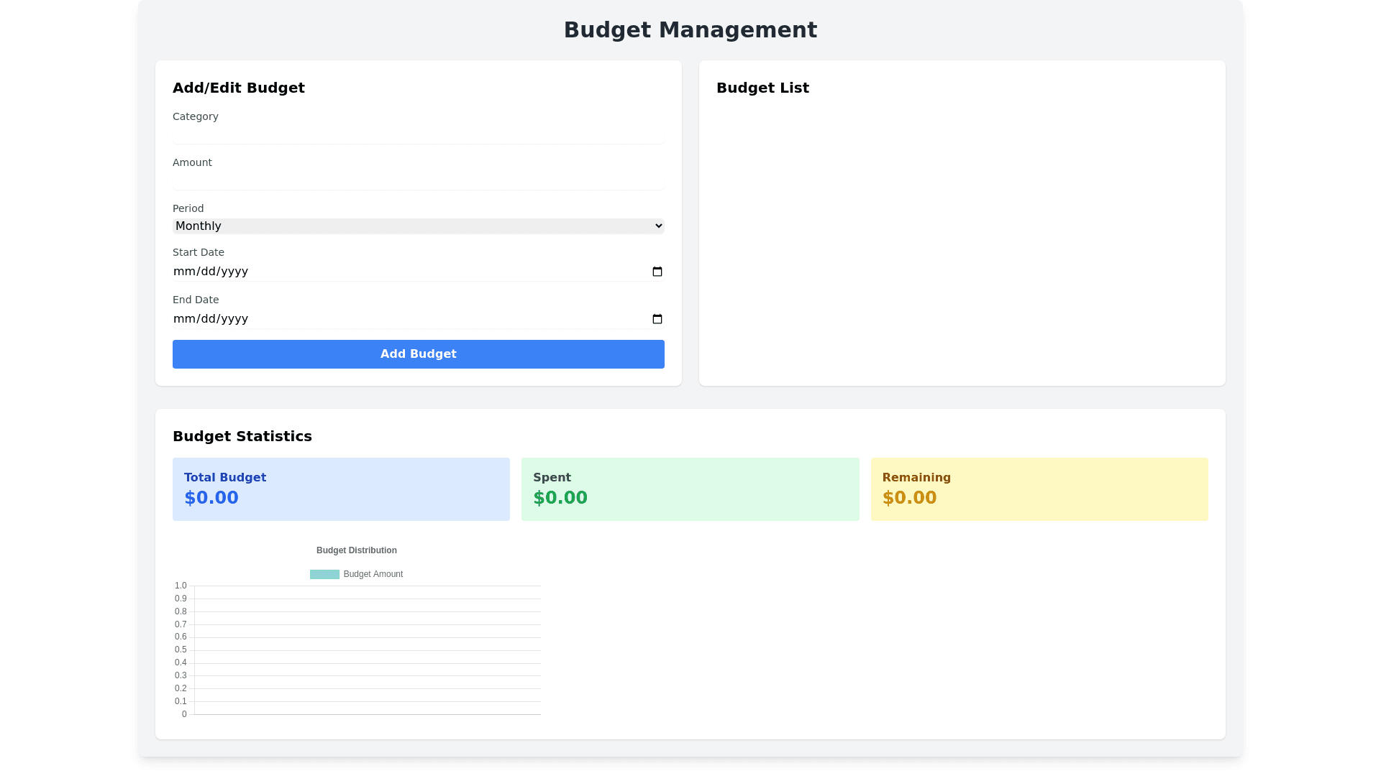Toggle the Budget Amount legend color swatch
The image size is (1381, 776).
tap(324, 574)
